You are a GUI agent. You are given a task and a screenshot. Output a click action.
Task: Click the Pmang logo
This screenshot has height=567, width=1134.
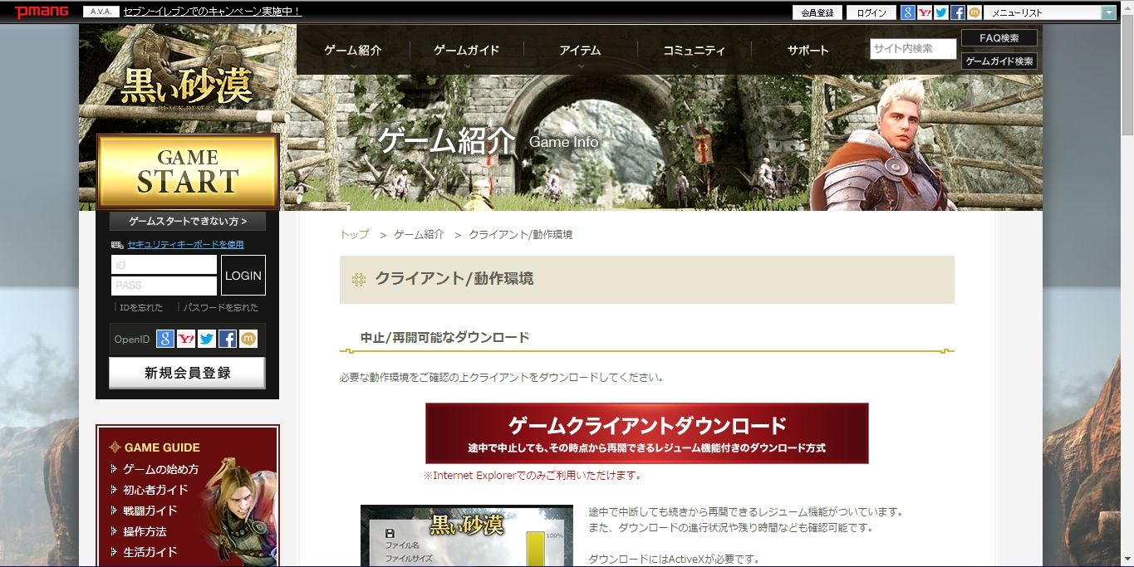click(42, 12)
